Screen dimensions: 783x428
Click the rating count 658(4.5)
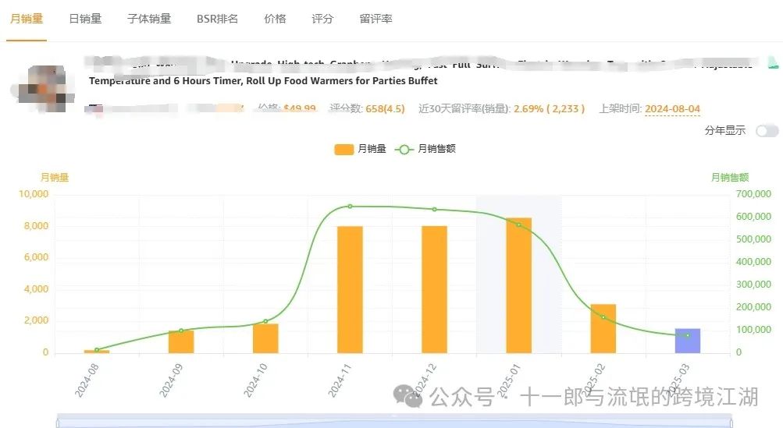tap(385, 108)
